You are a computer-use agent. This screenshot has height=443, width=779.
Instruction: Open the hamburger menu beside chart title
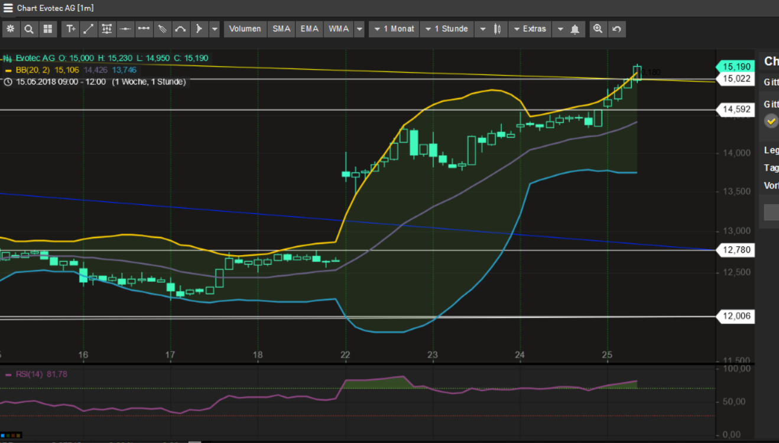pyautogui.click(x=8, y=8)
